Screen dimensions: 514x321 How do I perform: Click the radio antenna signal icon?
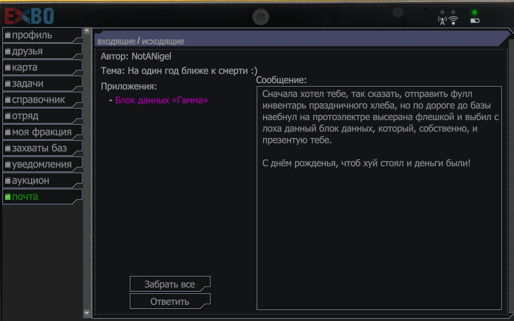click(x=442, y=21)
